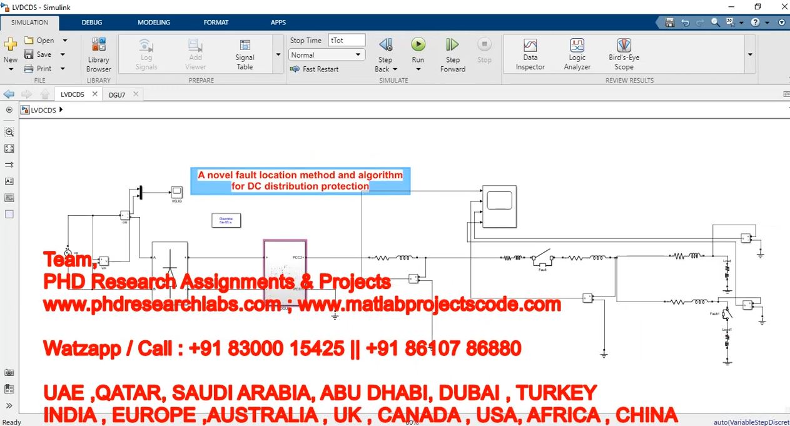Viewport: 790px width, 426px height.
Task: Switch to the APPS tab
Action: tap(278, 23)
